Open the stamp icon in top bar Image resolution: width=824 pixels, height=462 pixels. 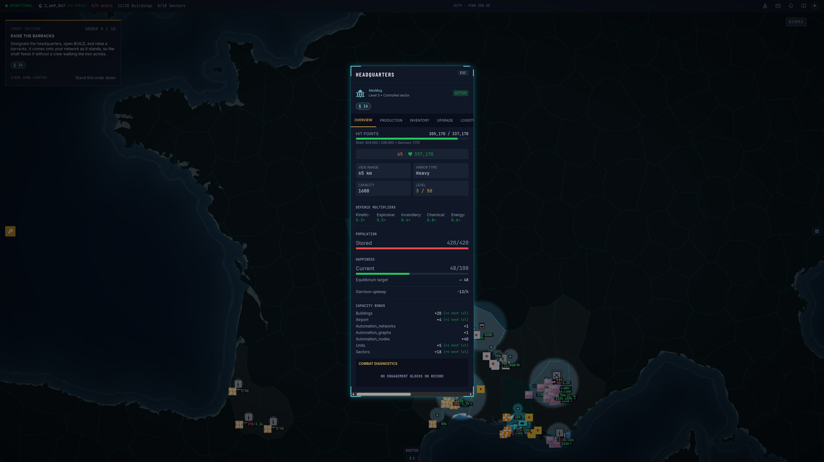point(765,6)
